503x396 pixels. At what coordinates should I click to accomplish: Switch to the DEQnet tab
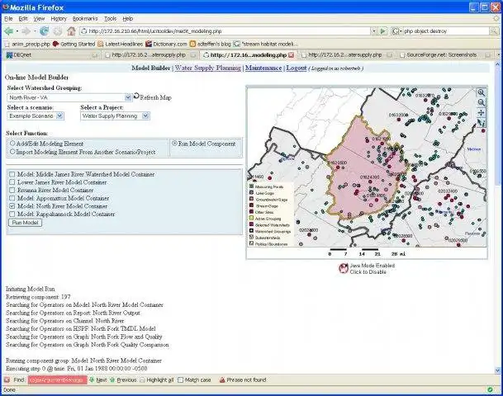(x=52, y=55)
